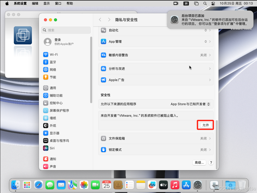257x193 pixels.
Task: Open the 帮助 menu
Action: pos(70,4)
